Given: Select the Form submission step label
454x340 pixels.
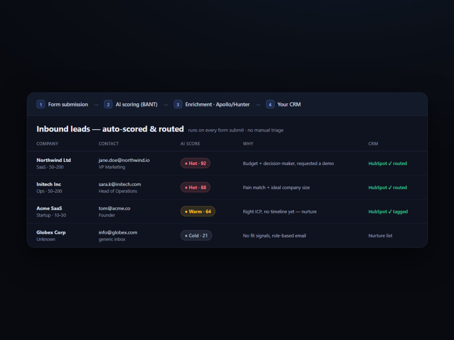Looking at the screenshot, I should tap(68, 104).
